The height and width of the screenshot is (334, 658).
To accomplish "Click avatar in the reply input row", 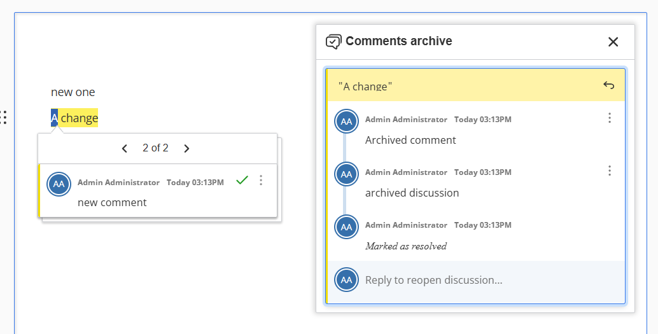I will 346,280.
